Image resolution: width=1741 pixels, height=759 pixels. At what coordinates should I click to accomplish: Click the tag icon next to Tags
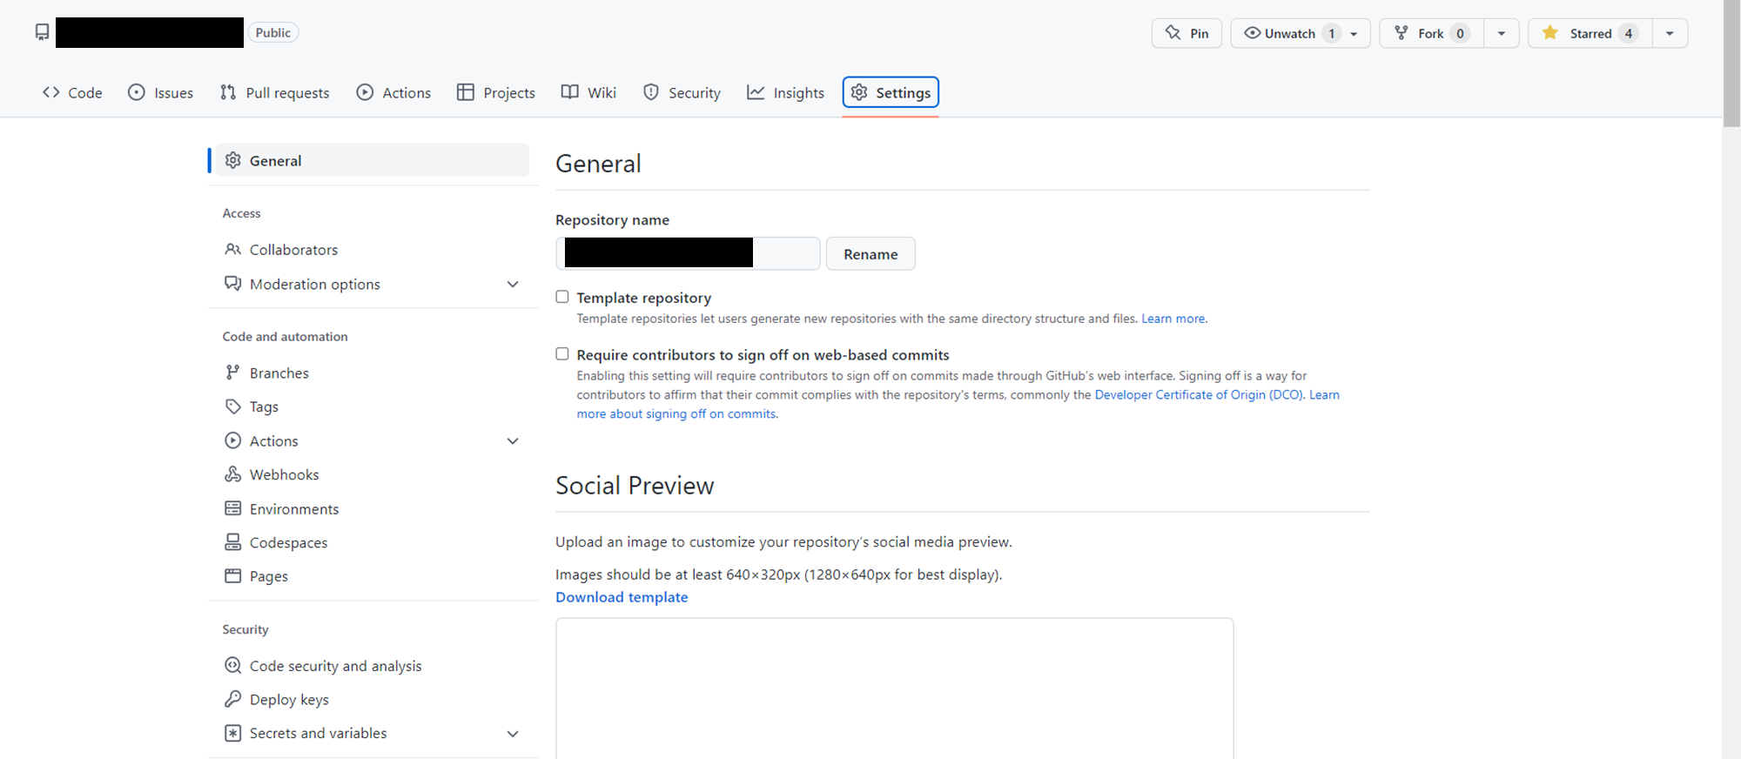click(233, 406)
